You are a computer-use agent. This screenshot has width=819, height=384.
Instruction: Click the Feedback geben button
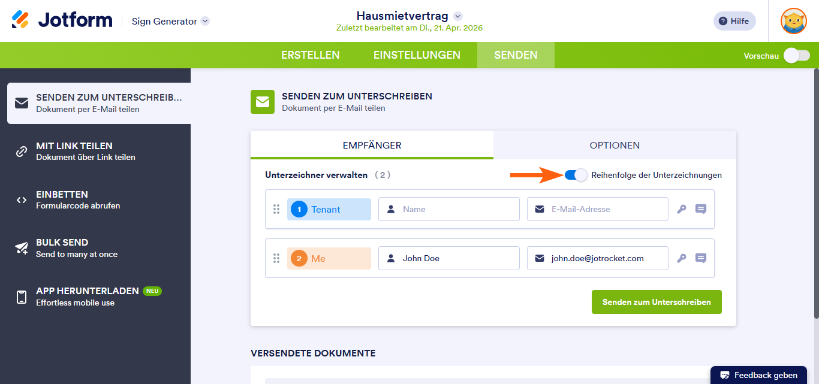tap(759, 374)
